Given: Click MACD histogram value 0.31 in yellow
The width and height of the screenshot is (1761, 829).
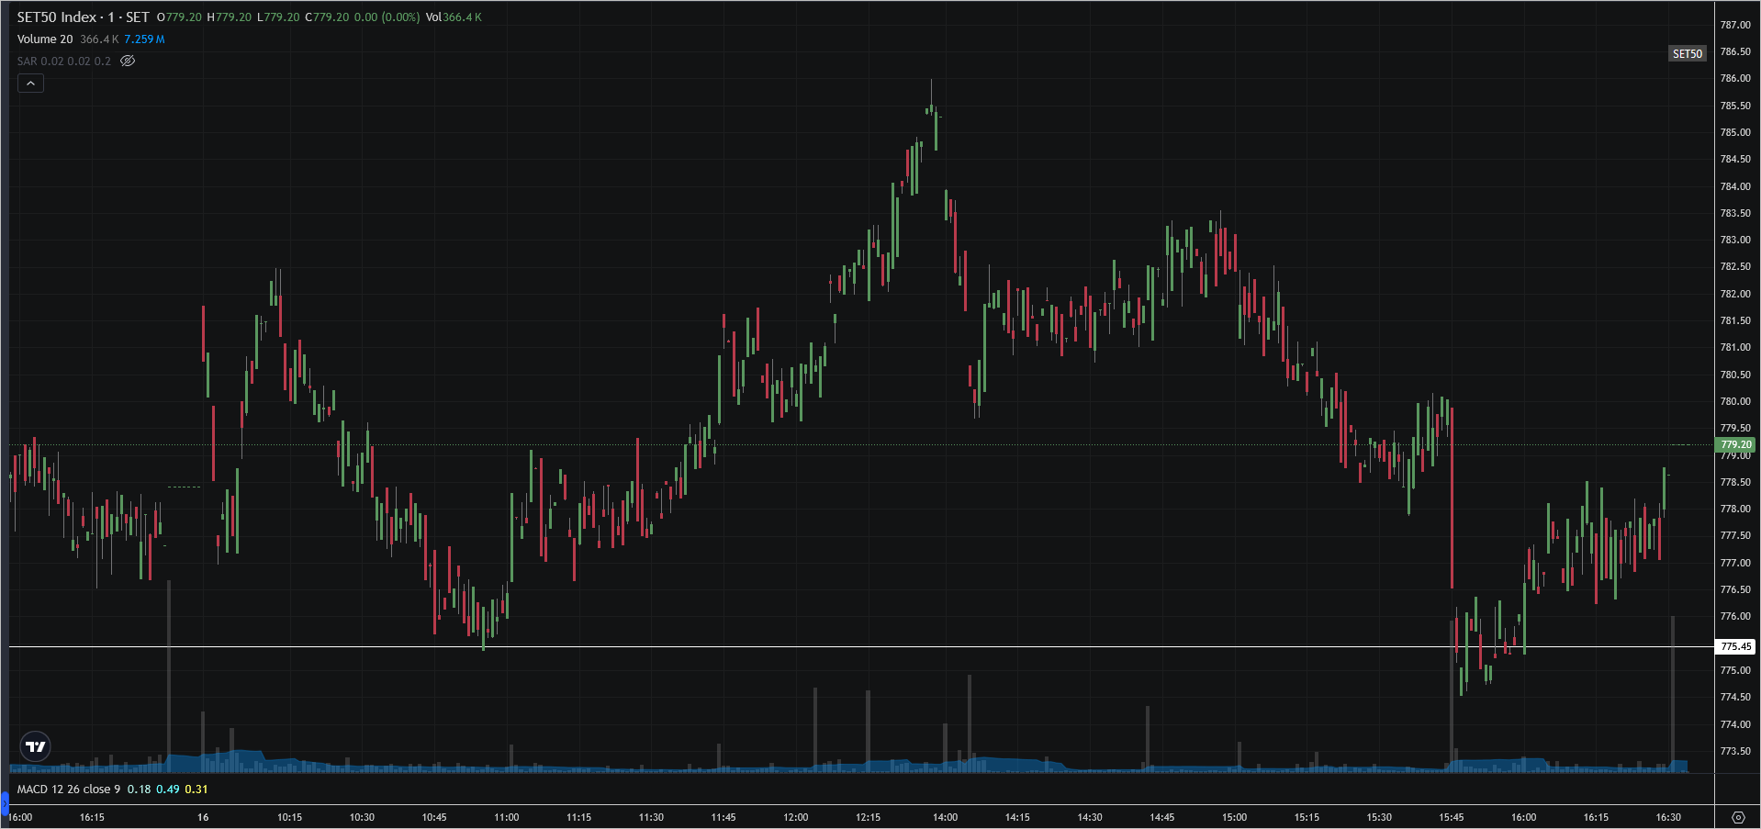Looking at the screenshot, I should [x=196, y=790].
